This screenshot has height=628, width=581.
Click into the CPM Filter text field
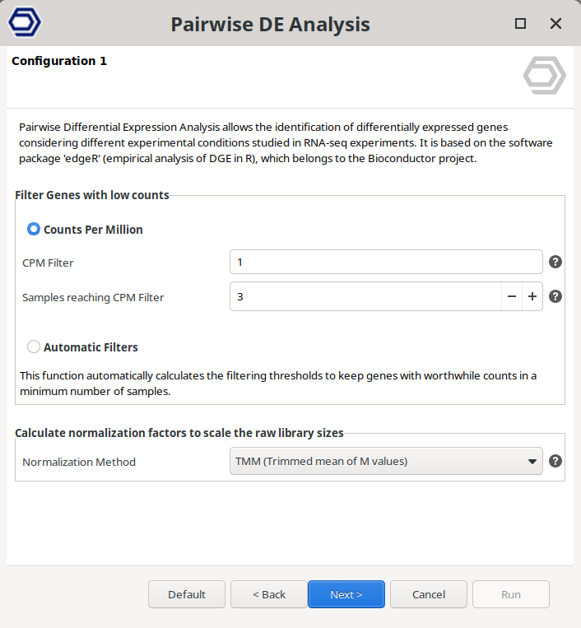coord(385,263)
